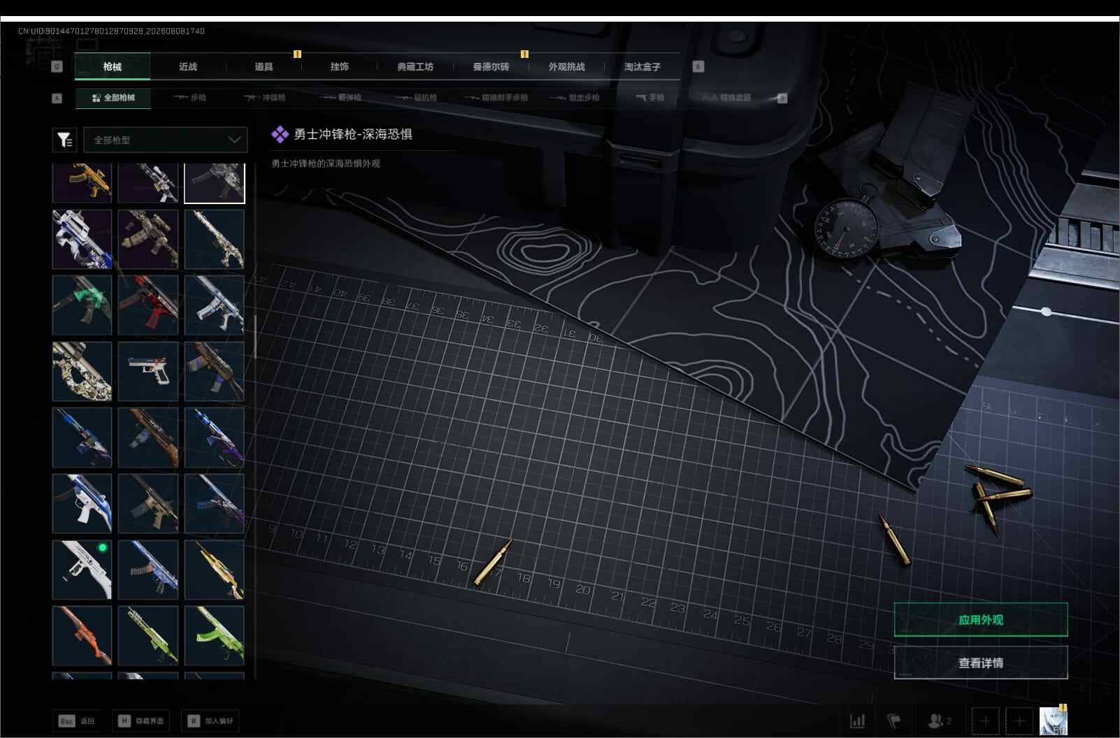Viewport: 1120px width, 738px height.
Task: Click the H 隐藏界面 button
Action: 142,721
